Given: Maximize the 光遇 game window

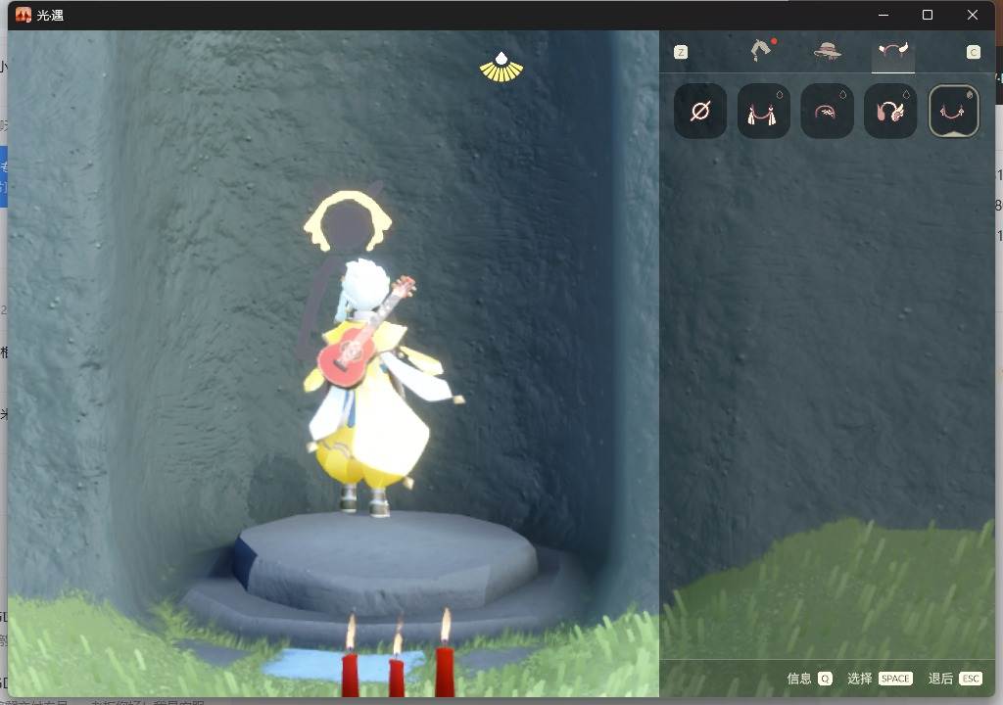Looking at the screenshot, I should pos(928,15).
